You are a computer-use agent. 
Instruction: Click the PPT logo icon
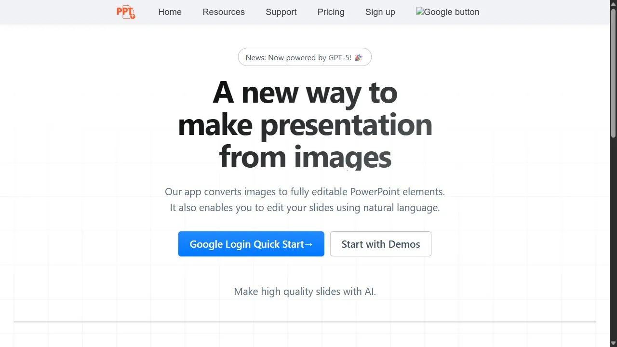126,12
